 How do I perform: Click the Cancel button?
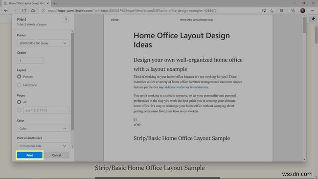coord(56,155)
